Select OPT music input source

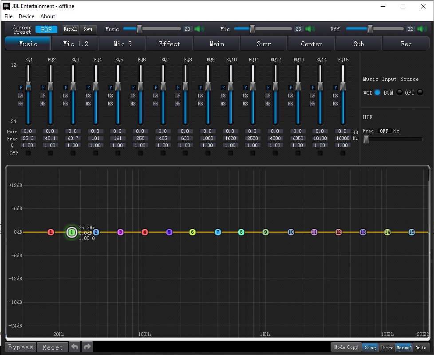[x=420, y=92]
